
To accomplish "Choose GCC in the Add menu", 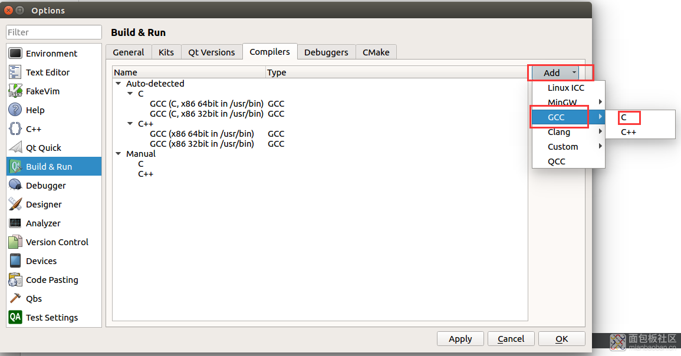I will coord(568,117).
